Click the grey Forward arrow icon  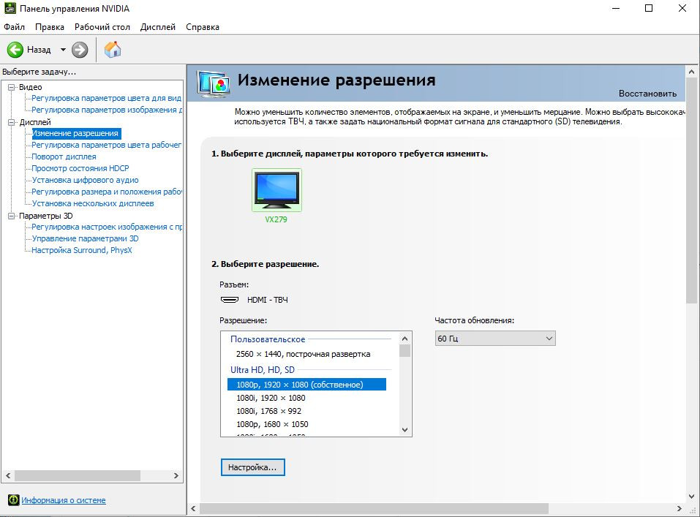click(x=80, y=50)
